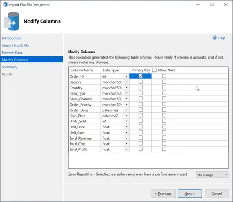The height and width of the screenshot is (202, 233).
Task: Click the Help question mark icon
Action: click(215, 38)
